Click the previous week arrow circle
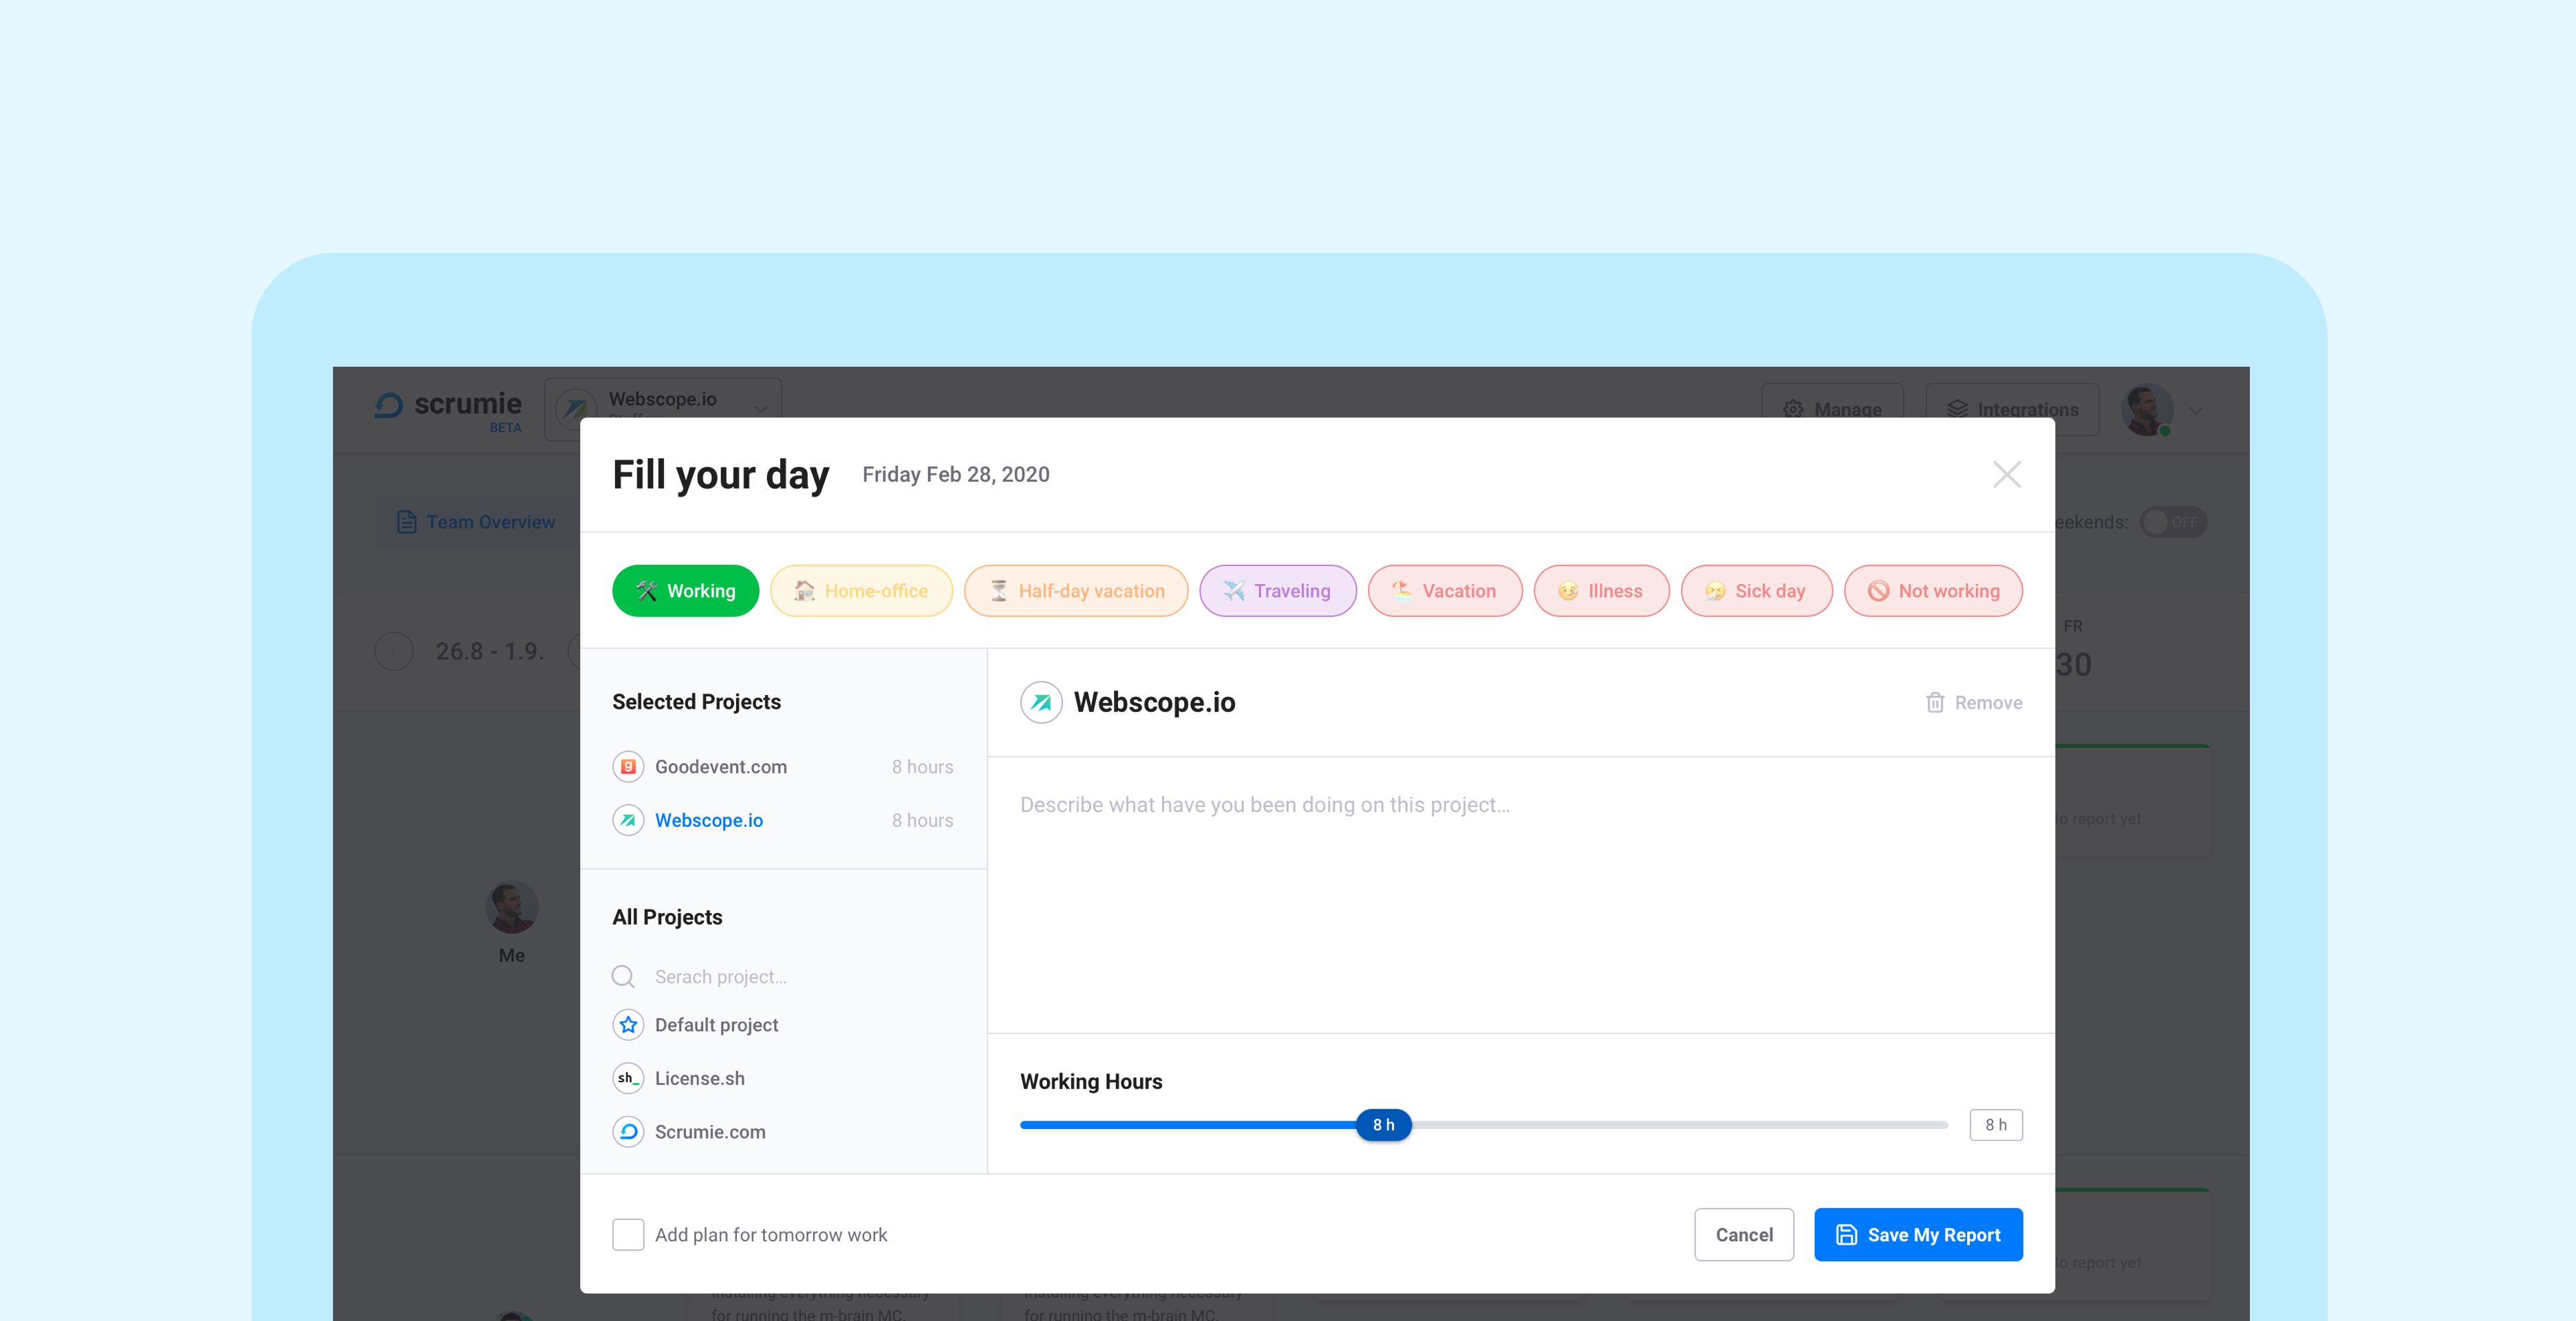2576x1321 pixels. pos(394,651)
